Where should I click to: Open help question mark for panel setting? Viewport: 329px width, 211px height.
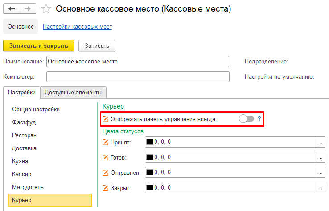coord(259,119)
